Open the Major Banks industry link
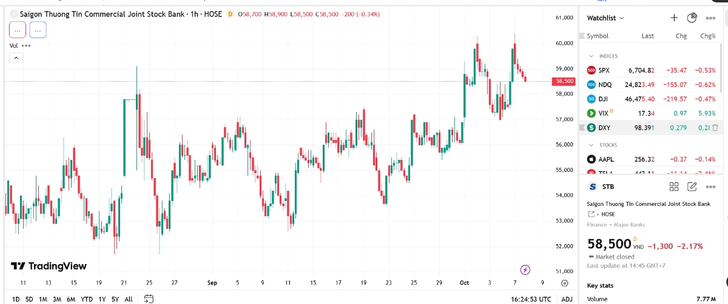 tap(629, 225)
